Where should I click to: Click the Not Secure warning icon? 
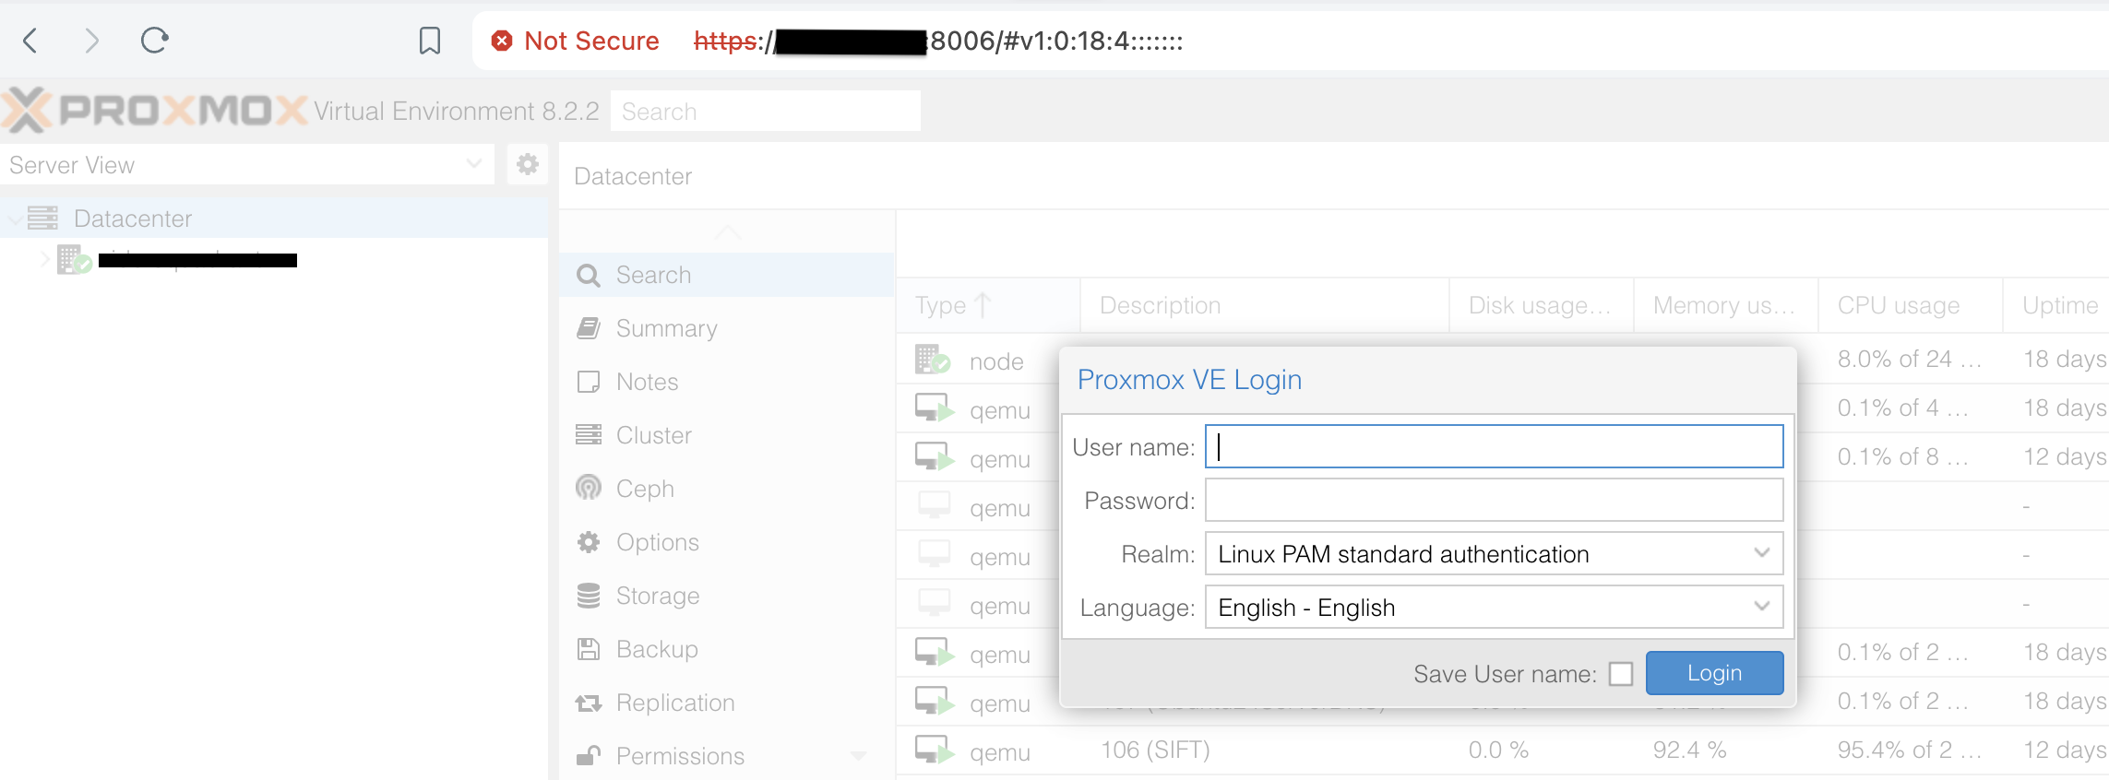click(x=502, y=41)
